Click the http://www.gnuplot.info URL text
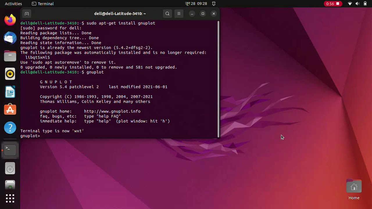The image size is (372, 209). click(112, 111)
